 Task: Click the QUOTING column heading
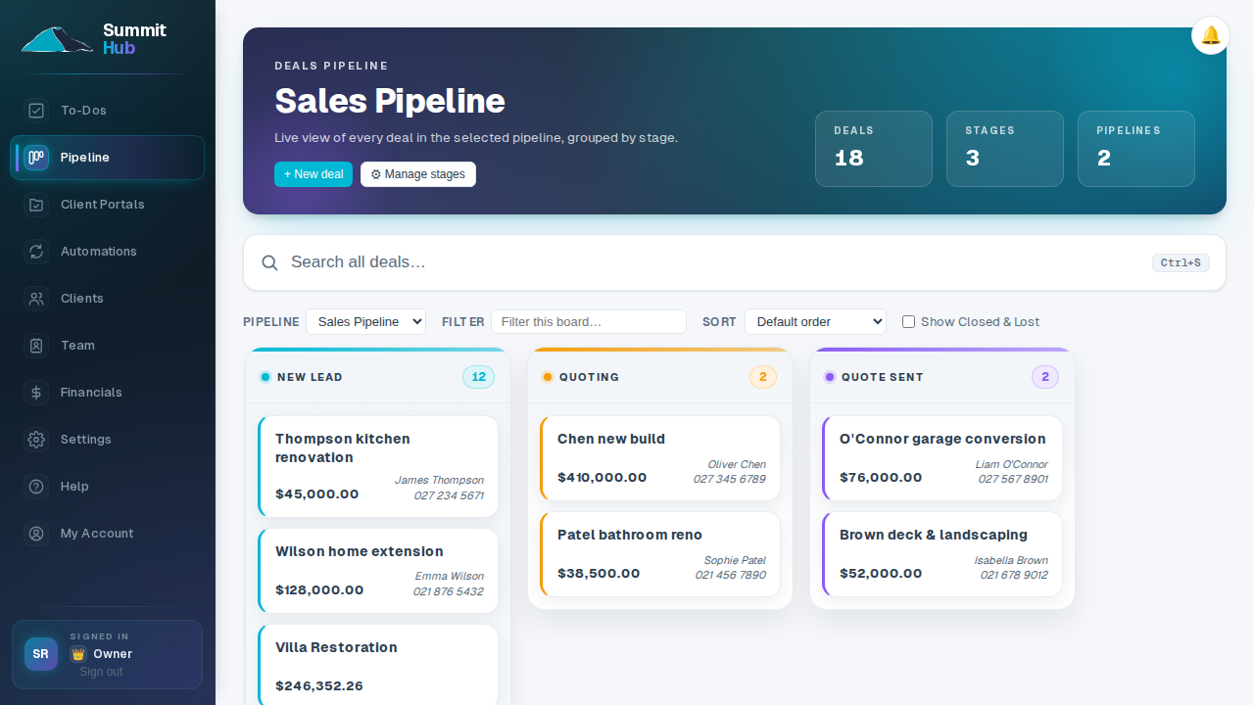589,377
